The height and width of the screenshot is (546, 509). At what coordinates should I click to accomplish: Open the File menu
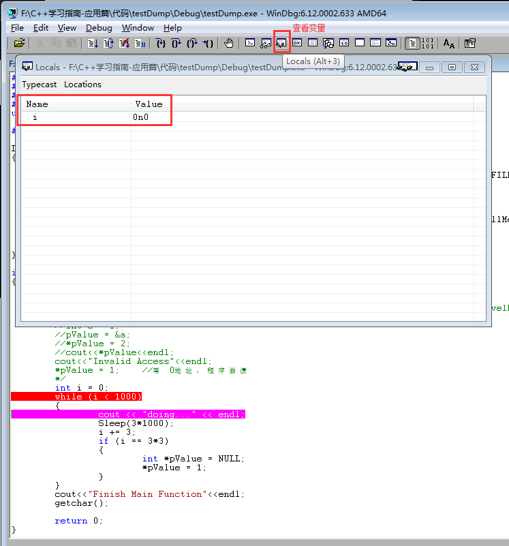[x=18, y=28]
